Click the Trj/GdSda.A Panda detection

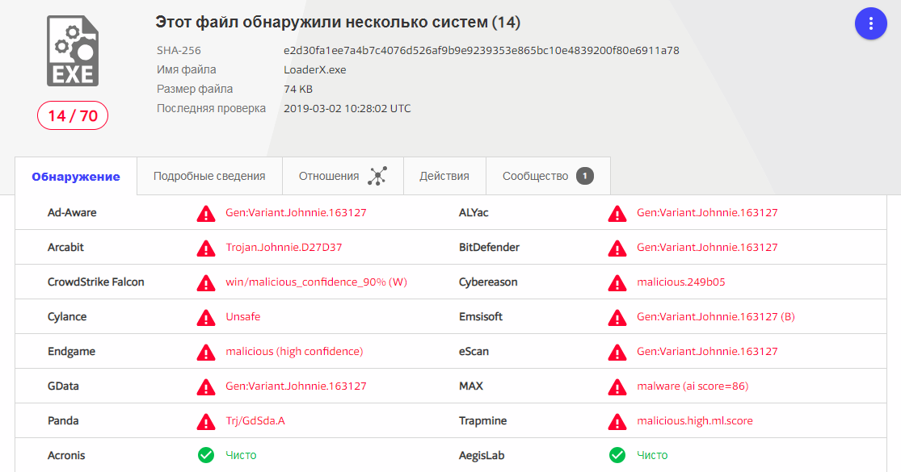click(255, 420)
